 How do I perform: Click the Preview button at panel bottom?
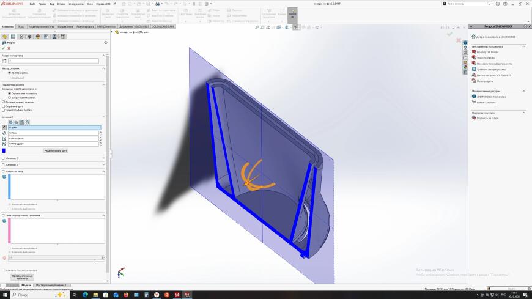[23, 277]
